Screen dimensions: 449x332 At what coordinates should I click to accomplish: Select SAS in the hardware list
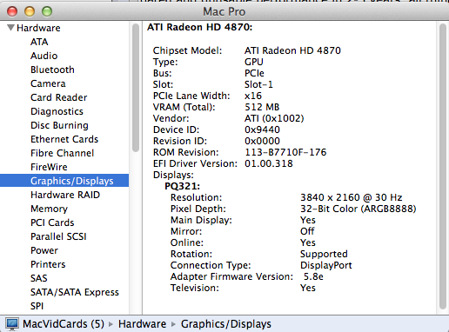point(39,278)
